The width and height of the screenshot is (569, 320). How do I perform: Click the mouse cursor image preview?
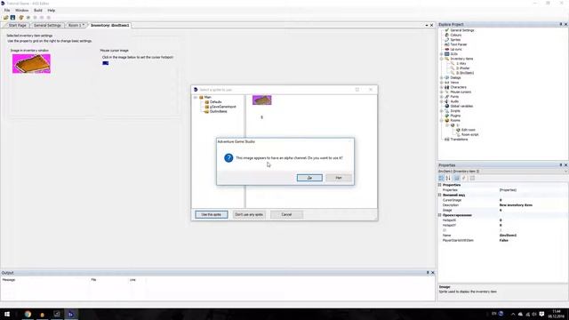tap(105, 63)
